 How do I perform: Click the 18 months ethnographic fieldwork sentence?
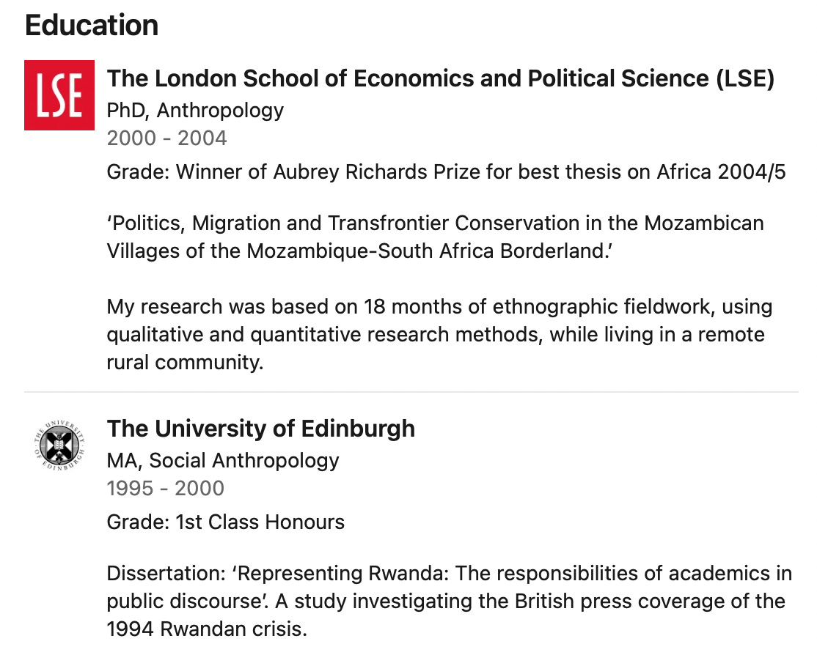(x=439, y=306)
